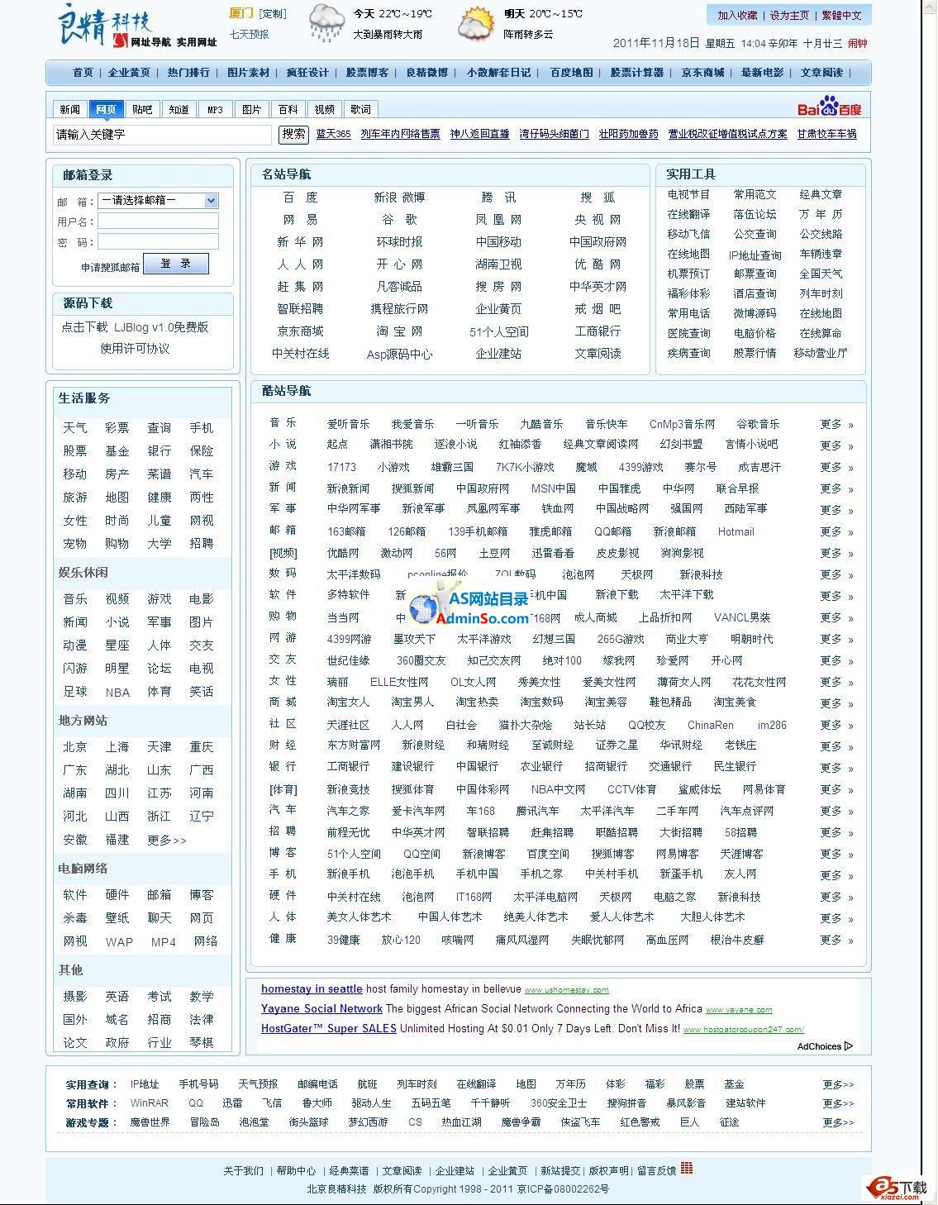Expand 更多 for the 游戏 row
Image resolution: width=938 pixels, height=1205 pixels.
click(x=836, y=467)
